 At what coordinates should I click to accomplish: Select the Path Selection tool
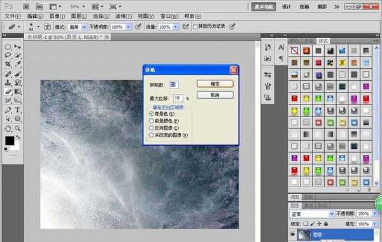tap(8, 118)
